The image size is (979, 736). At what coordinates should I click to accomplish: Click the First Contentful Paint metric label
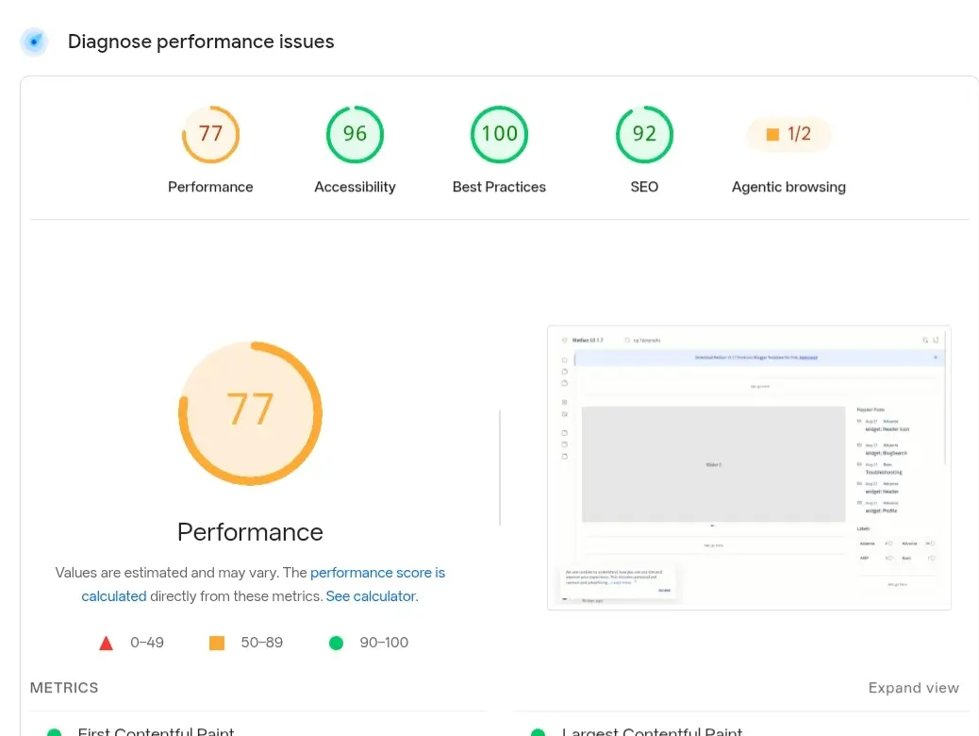coord(156,731)
